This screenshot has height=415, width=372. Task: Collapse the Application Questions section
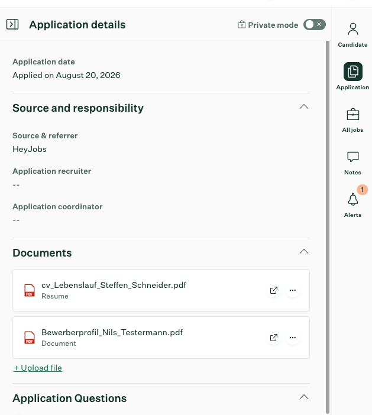(x=304, y=397)
